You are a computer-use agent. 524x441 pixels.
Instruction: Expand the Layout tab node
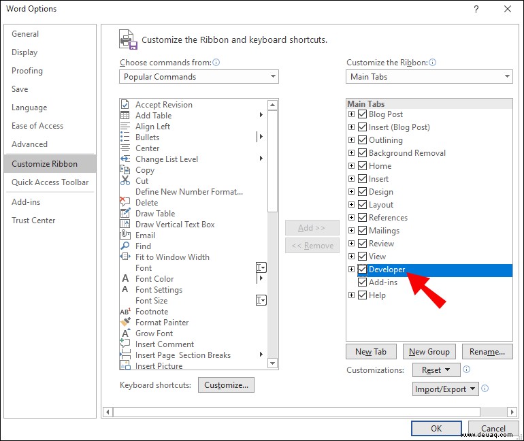(x=351, y=204)
